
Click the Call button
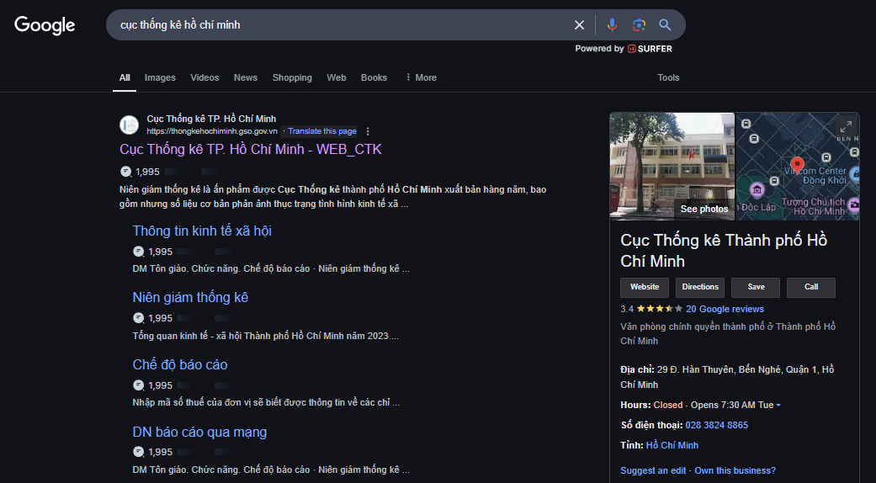click(x=811, y=287)
